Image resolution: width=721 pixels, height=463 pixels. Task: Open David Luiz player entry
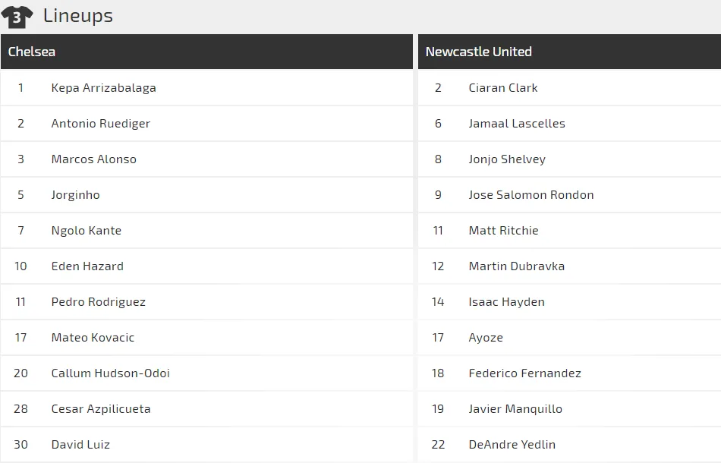click(80, 445)
